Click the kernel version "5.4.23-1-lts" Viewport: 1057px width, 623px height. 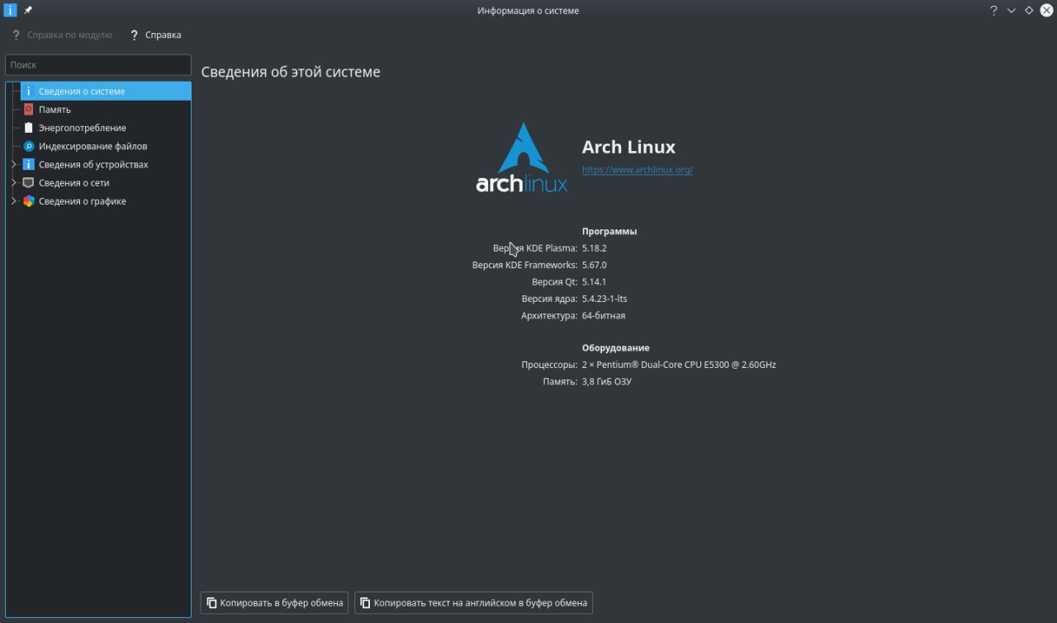[604, 299]
